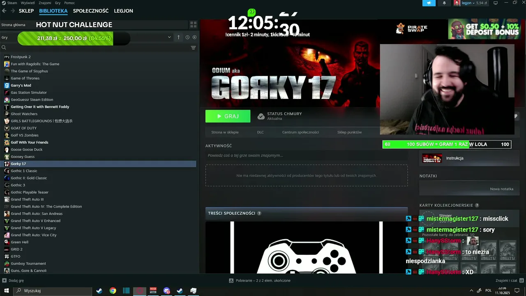Create a note with Nowa notatka
The width and height of the screenshot is (526, 296).
coord(501,189)
